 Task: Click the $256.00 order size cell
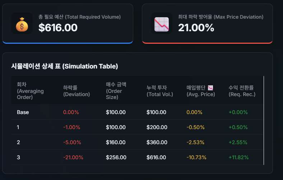(116, 157)
